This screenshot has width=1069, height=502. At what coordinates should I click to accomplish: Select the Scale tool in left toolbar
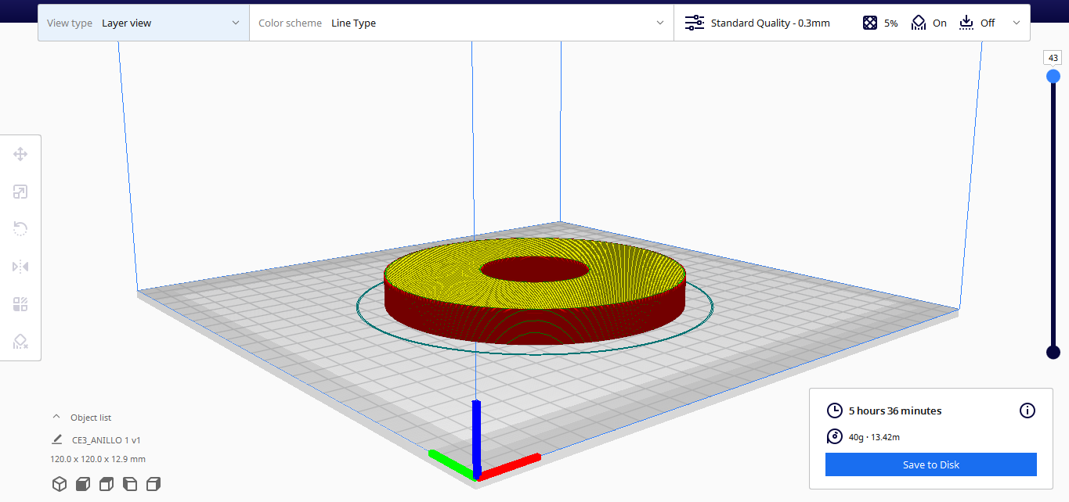tap(20, 192)
